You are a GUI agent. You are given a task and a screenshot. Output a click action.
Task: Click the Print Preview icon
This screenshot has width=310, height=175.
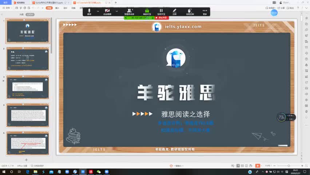pos(29,8)
